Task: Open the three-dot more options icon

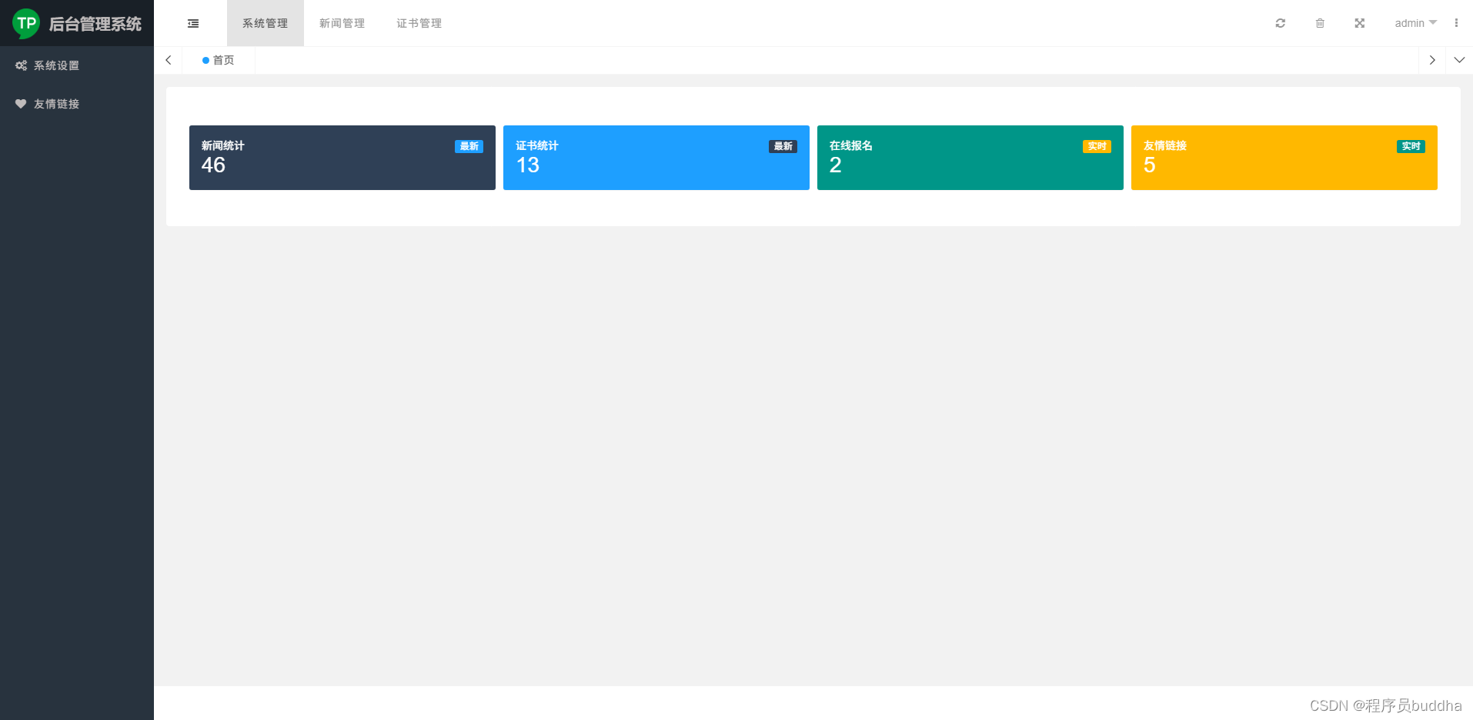Action: pyautogui.click(x=1456, y=23)
